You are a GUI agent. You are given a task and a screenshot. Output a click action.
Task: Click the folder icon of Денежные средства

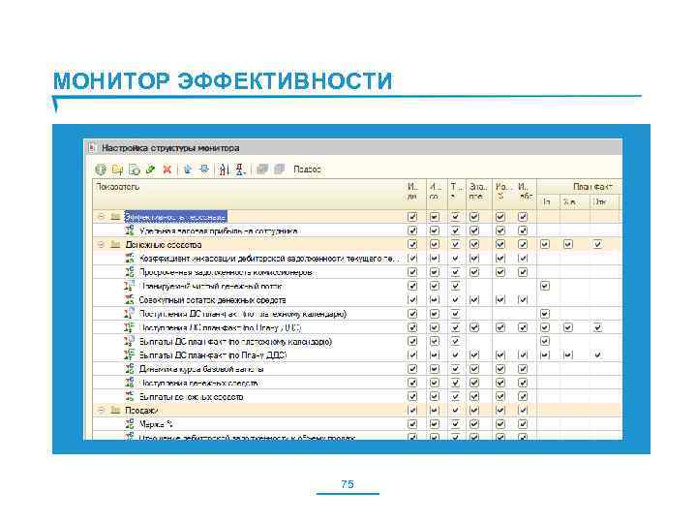[115, 245]
